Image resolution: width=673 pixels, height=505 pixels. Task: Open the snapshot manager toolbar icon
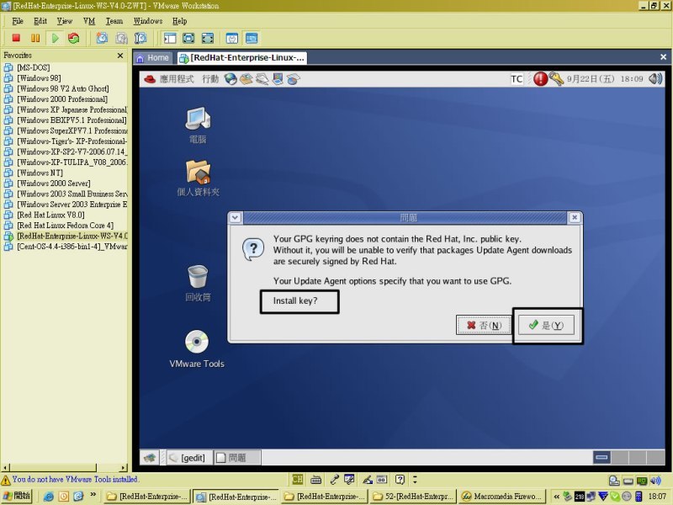pyautogui.click(x=140, y=38)
